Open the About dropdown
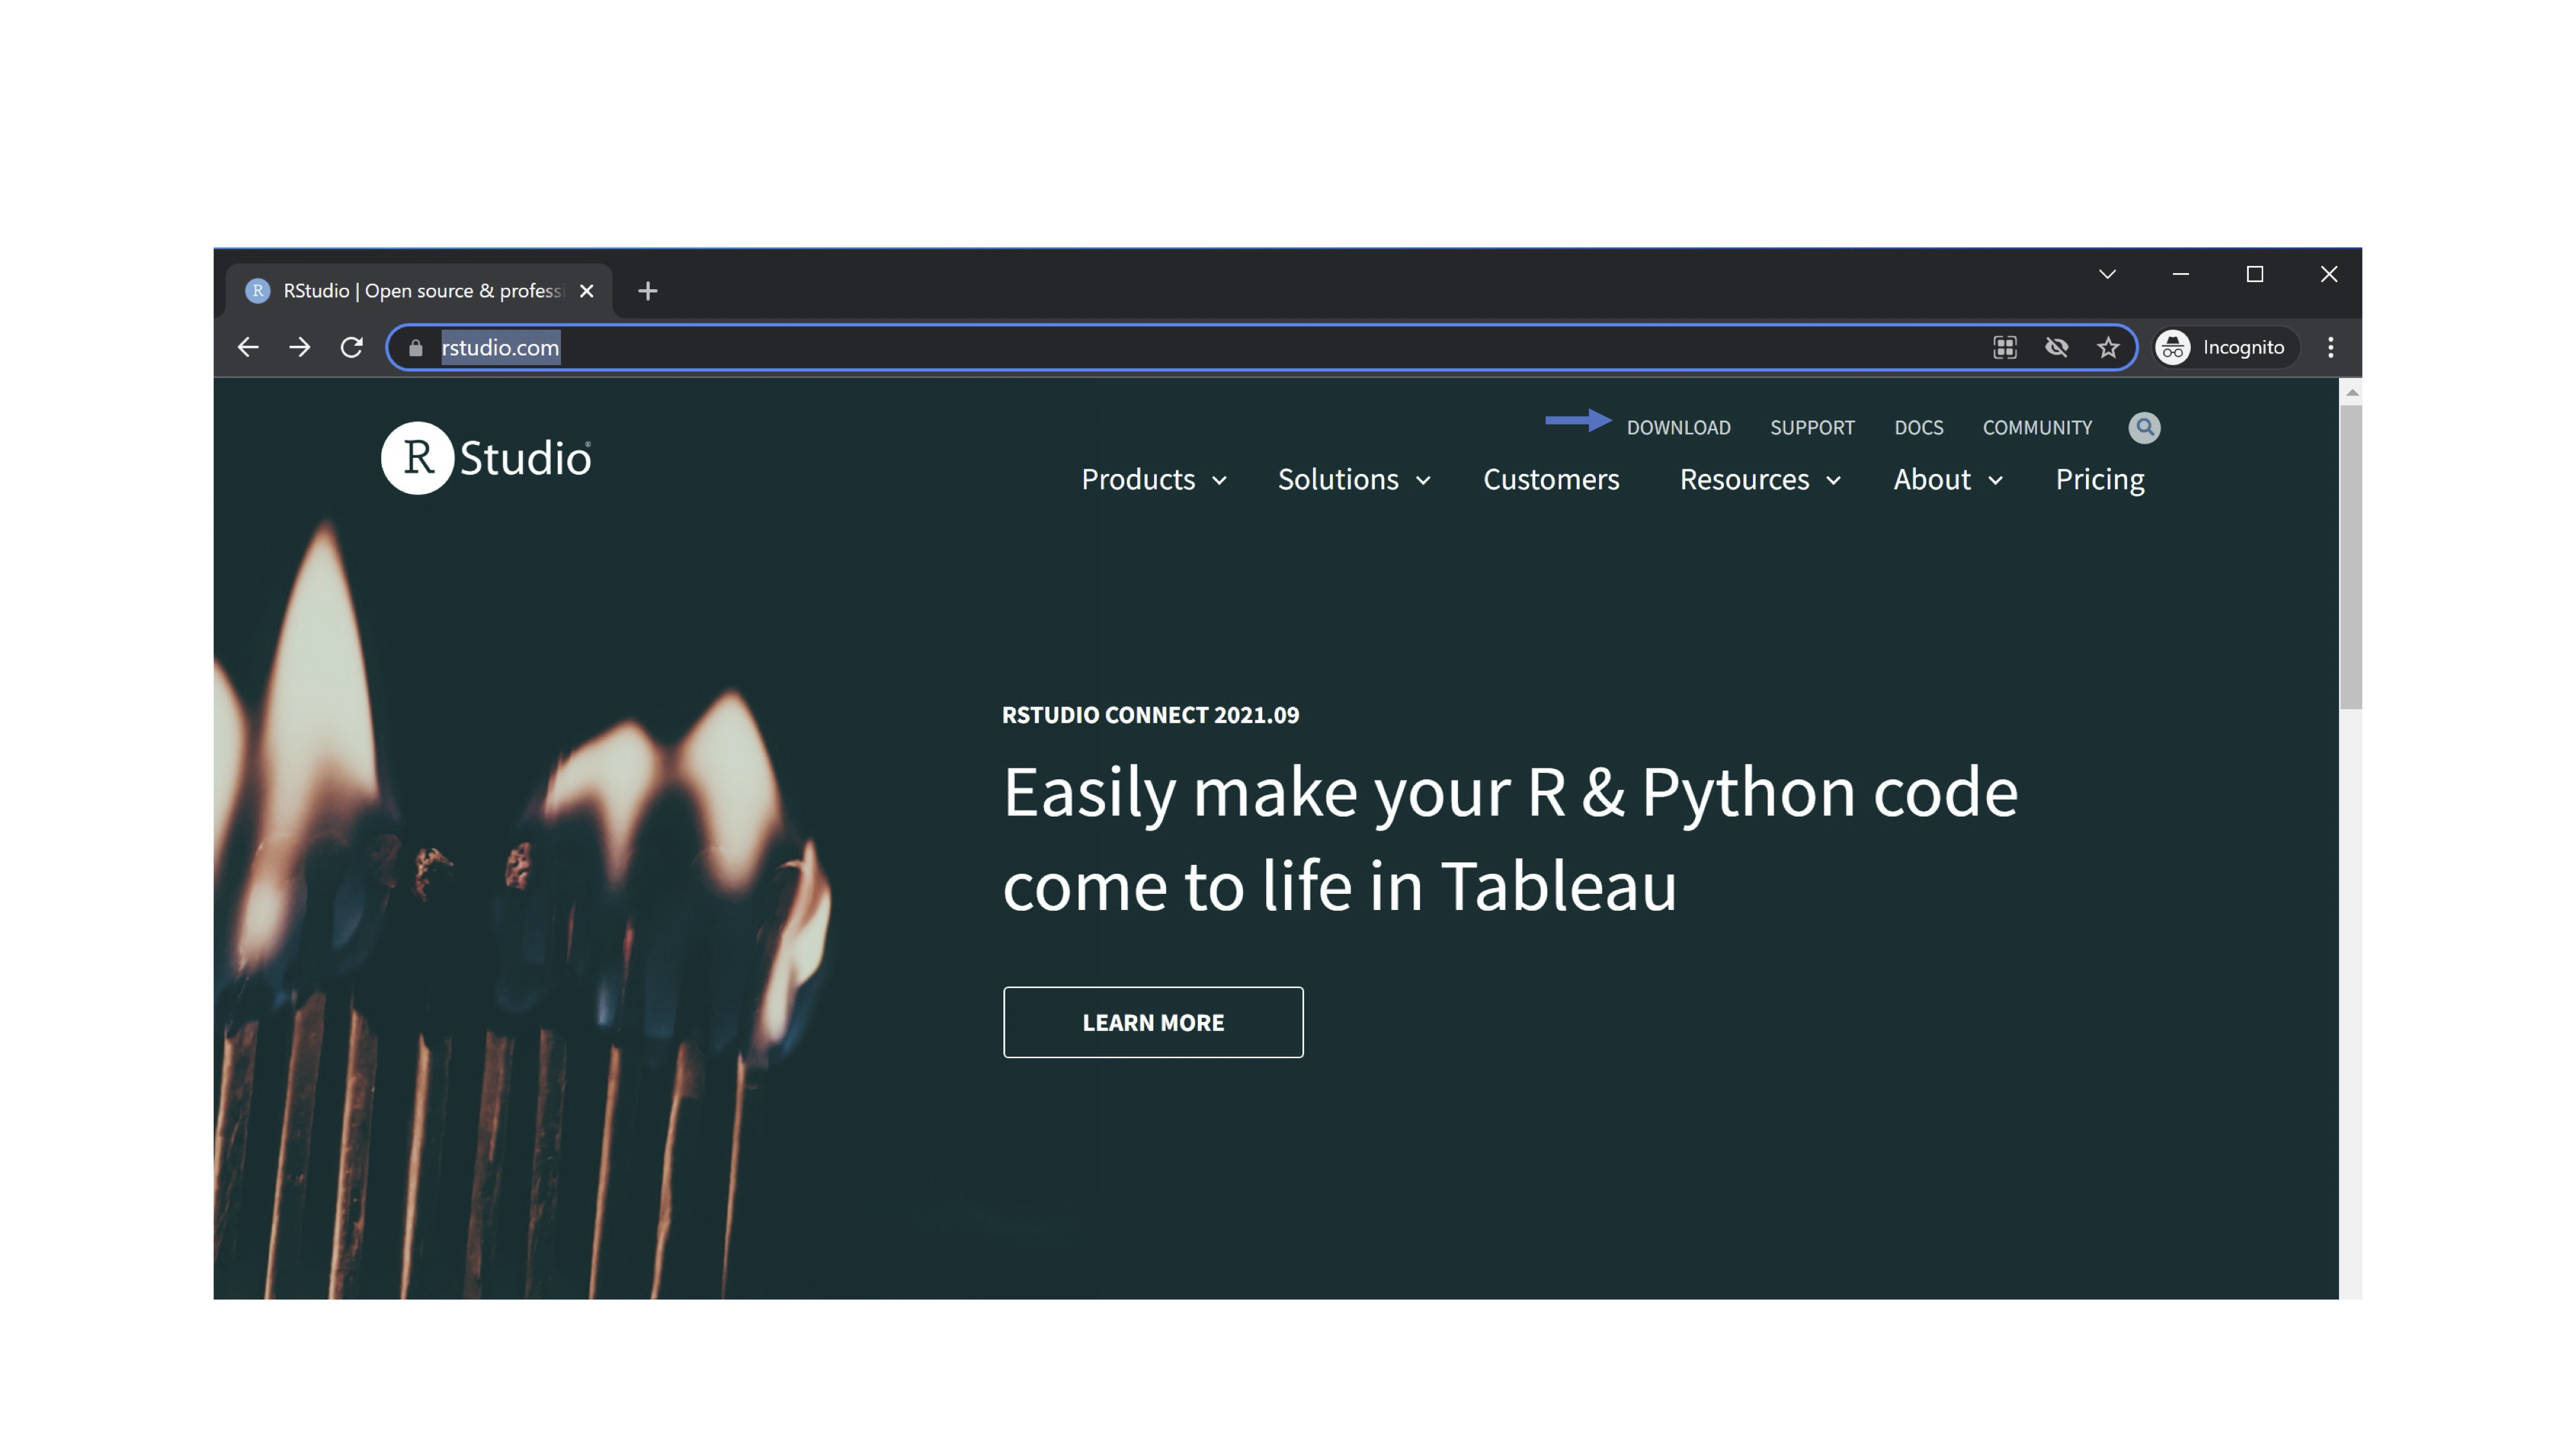This screenshot has height=1449, width=2576. pos(1947,479)
